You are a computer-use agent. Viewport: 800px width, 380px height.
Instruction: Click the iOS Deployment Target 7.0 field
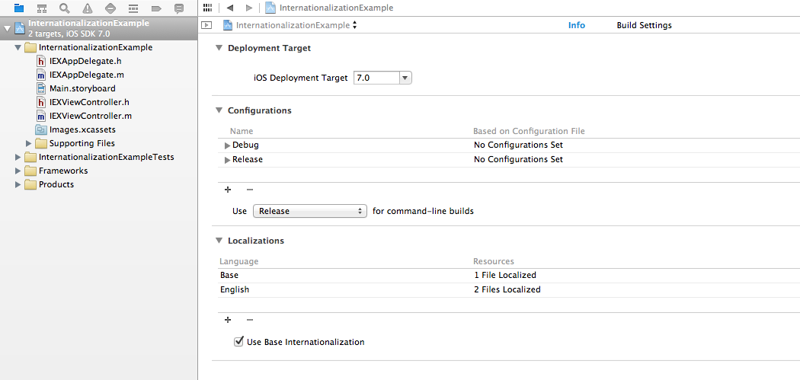pyautogui.click(x=376, y=78)
